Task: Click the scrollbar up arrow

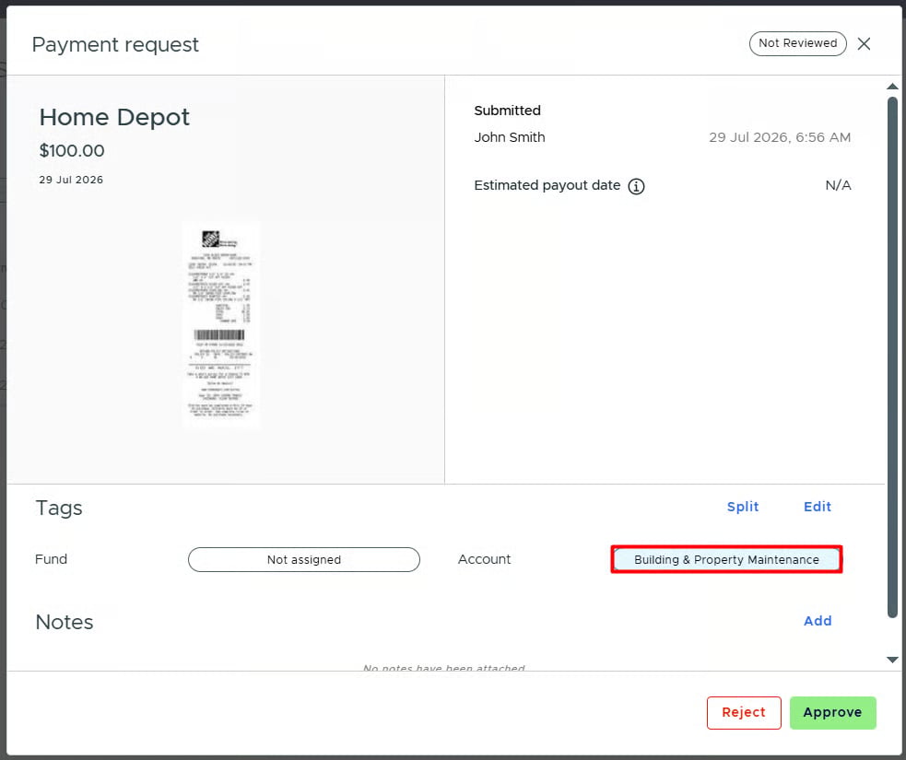Action: tap(892, 87)
